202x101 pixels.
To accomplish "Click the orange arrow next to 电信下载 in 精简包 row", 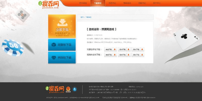I will point(115,55).
